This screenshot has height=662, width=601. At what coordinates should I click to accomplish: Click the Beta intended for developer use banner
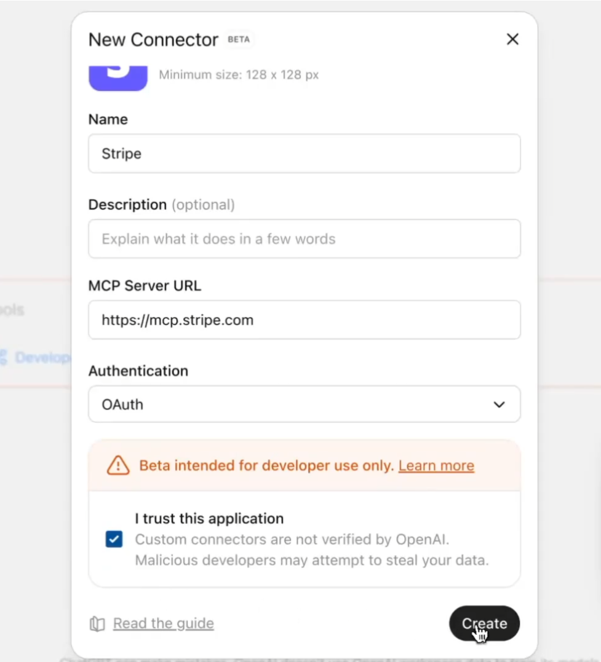[x=304, y=465]
